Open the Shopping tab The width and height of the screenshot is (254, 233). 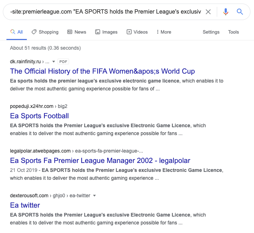(45, 32)
